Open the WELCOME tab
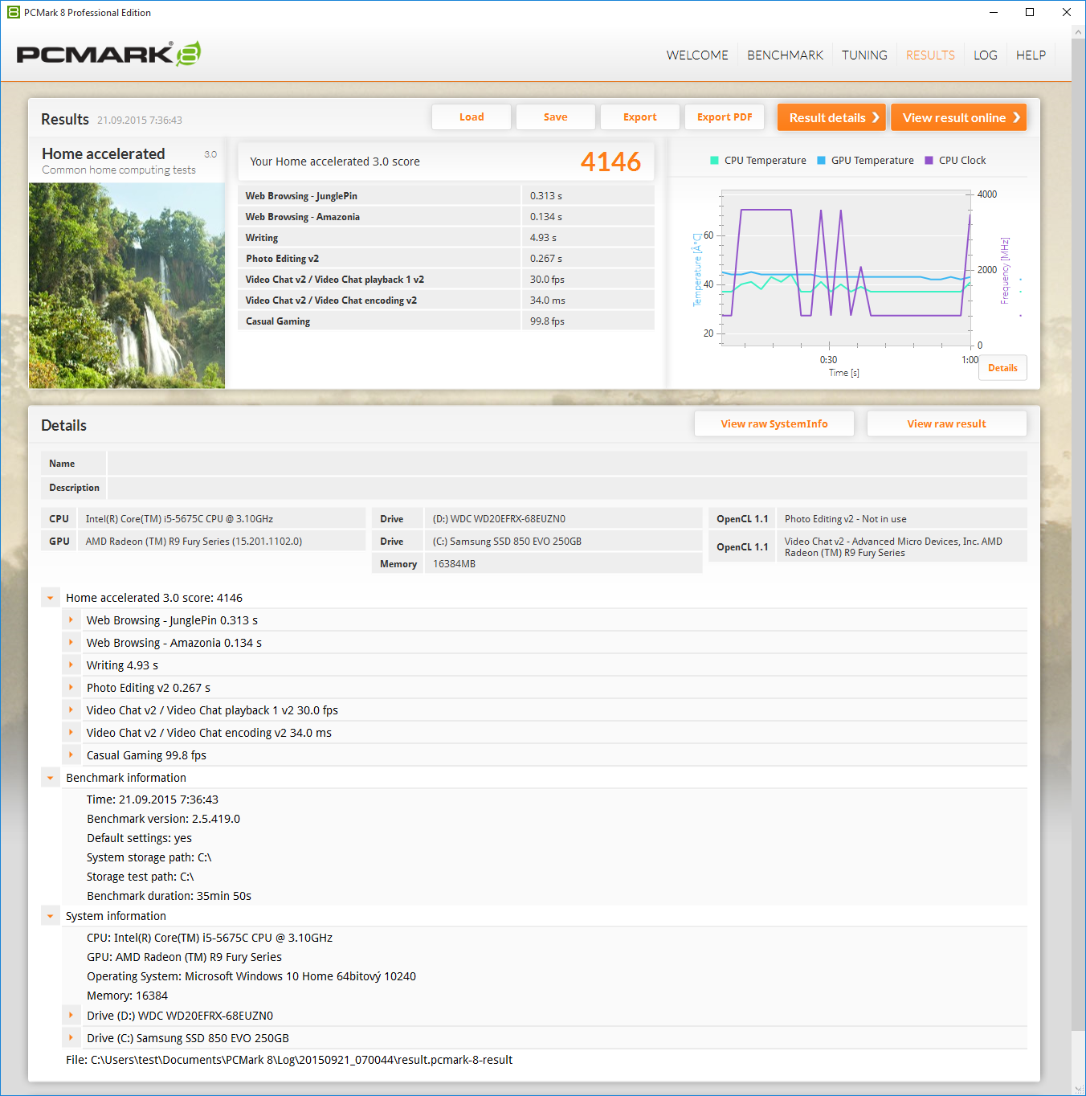This screenshot has height=1096, width=1086. pyautogui.click(x=697, y=55)
